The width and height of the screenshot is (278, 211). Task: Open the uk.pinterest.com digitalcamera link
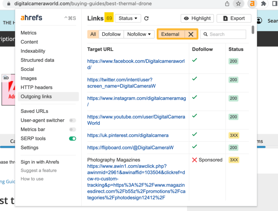(128, 135)
